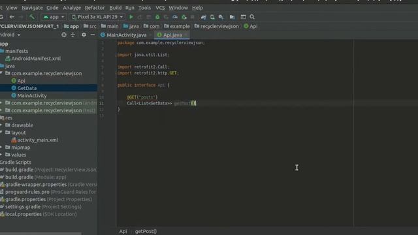
Task: Click the Apply Code Changes icon
Action: point(149,17)
